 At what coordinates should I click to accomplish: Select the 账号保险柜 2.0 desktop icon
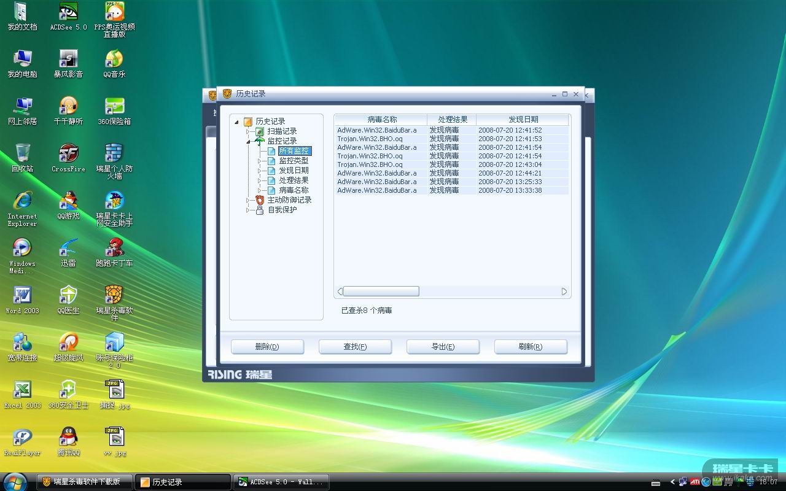point(114,350)
